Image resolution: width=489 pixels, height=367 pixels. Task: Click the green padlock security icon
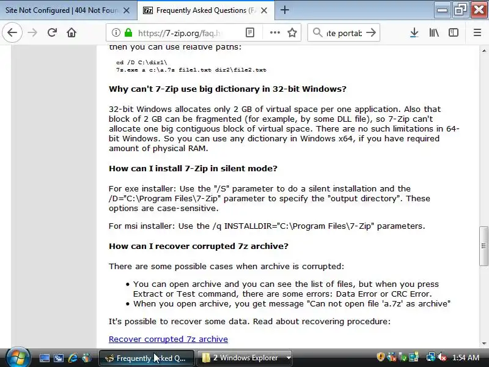tap(128, 32)
